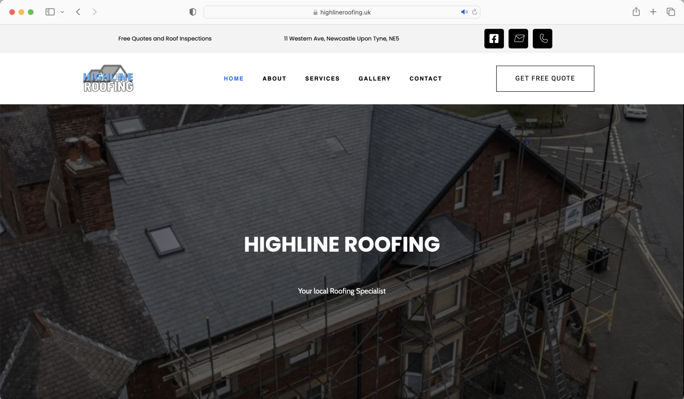Image resolution: width=684 pixels, height=399 pixels.
Task: Reload the page with refresh icon
Action: 475,12
